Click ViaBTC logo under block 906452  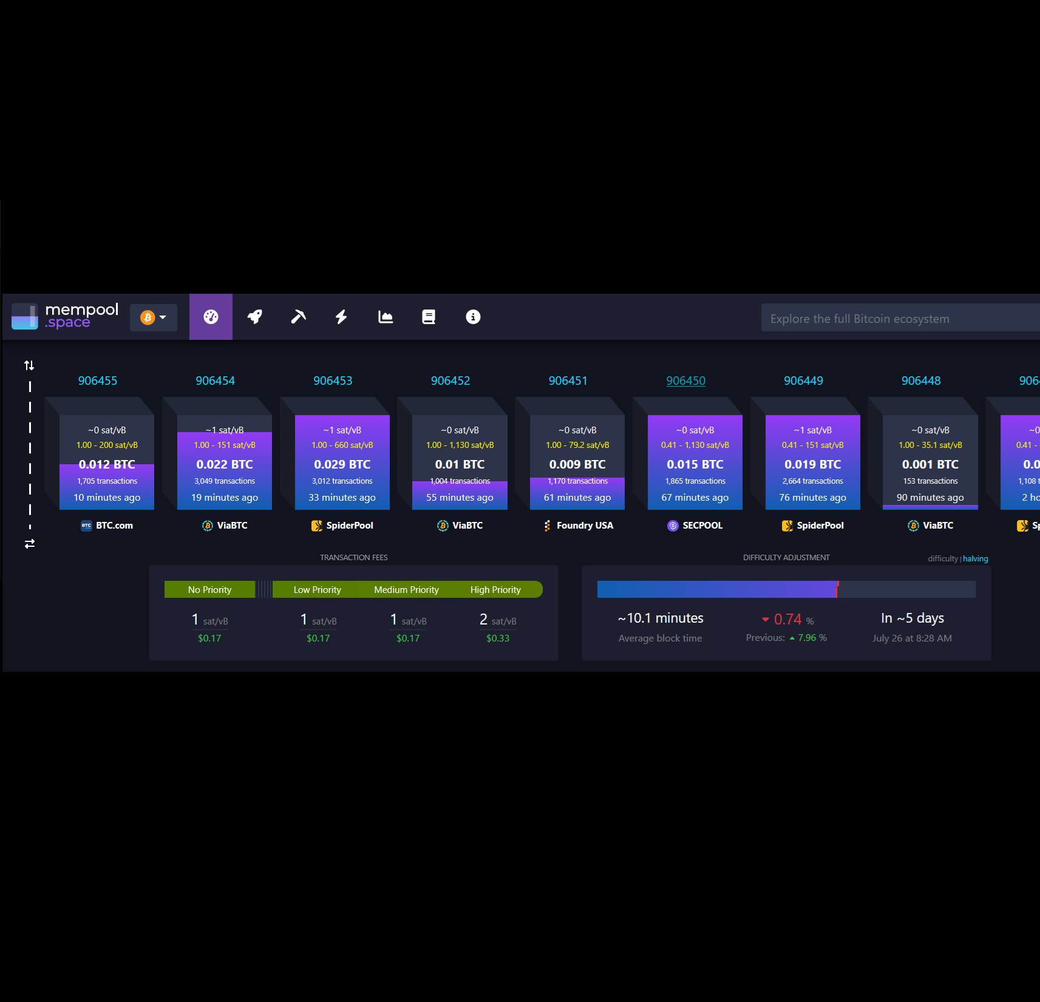tap(443, 526)
